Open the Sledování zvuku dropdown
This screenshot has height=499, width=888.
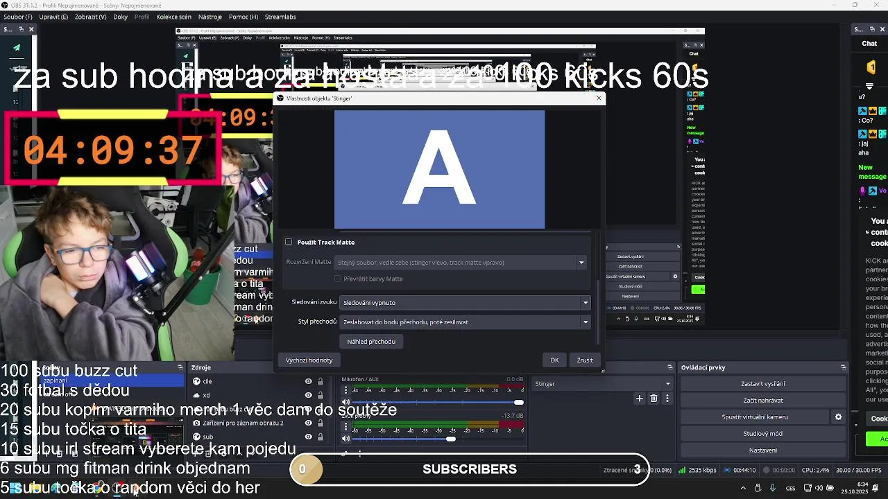tap(465, 302)
